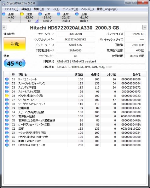
Task: Click raw value 0000000139A7 of attribute 09
Action: (x=131, y=108)
